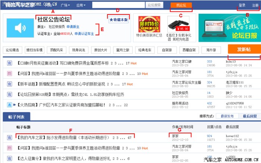Click the 官 icon beside 【我的汽车之家】抢沙发 thread

click(x=9, y=137)
